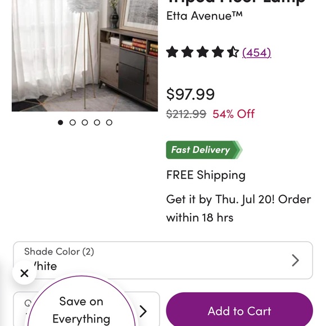Expand the quantity selector chevron
The image size is (326, 326).
pos(143,311)
